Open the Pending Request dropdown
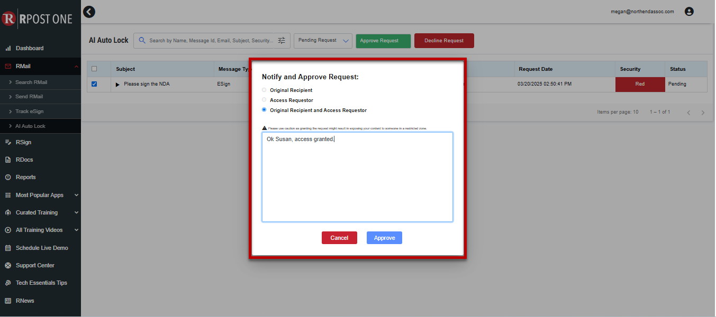Image resolution: width=716 pixels, height=317 pixels. (323, 41)
